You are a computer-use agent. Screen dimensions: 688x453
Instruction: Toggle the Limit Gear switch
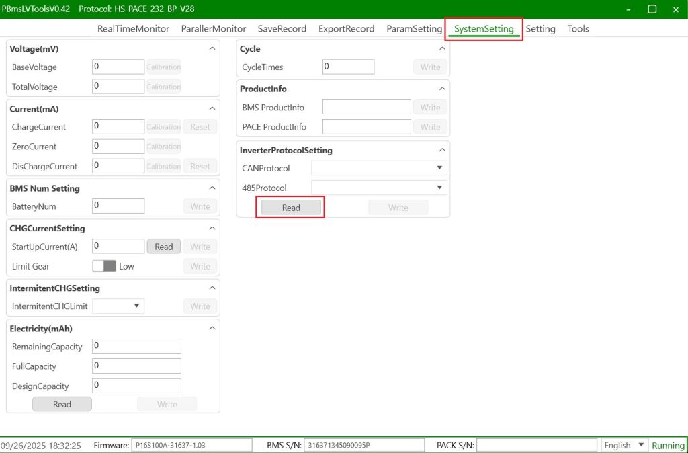tap(104, 266)
